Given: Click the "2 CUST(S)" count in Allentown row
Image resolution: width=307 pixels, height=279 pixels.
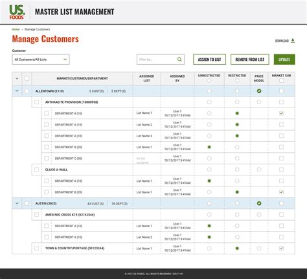Looking at the screenshot, I should tap(97, 91).
